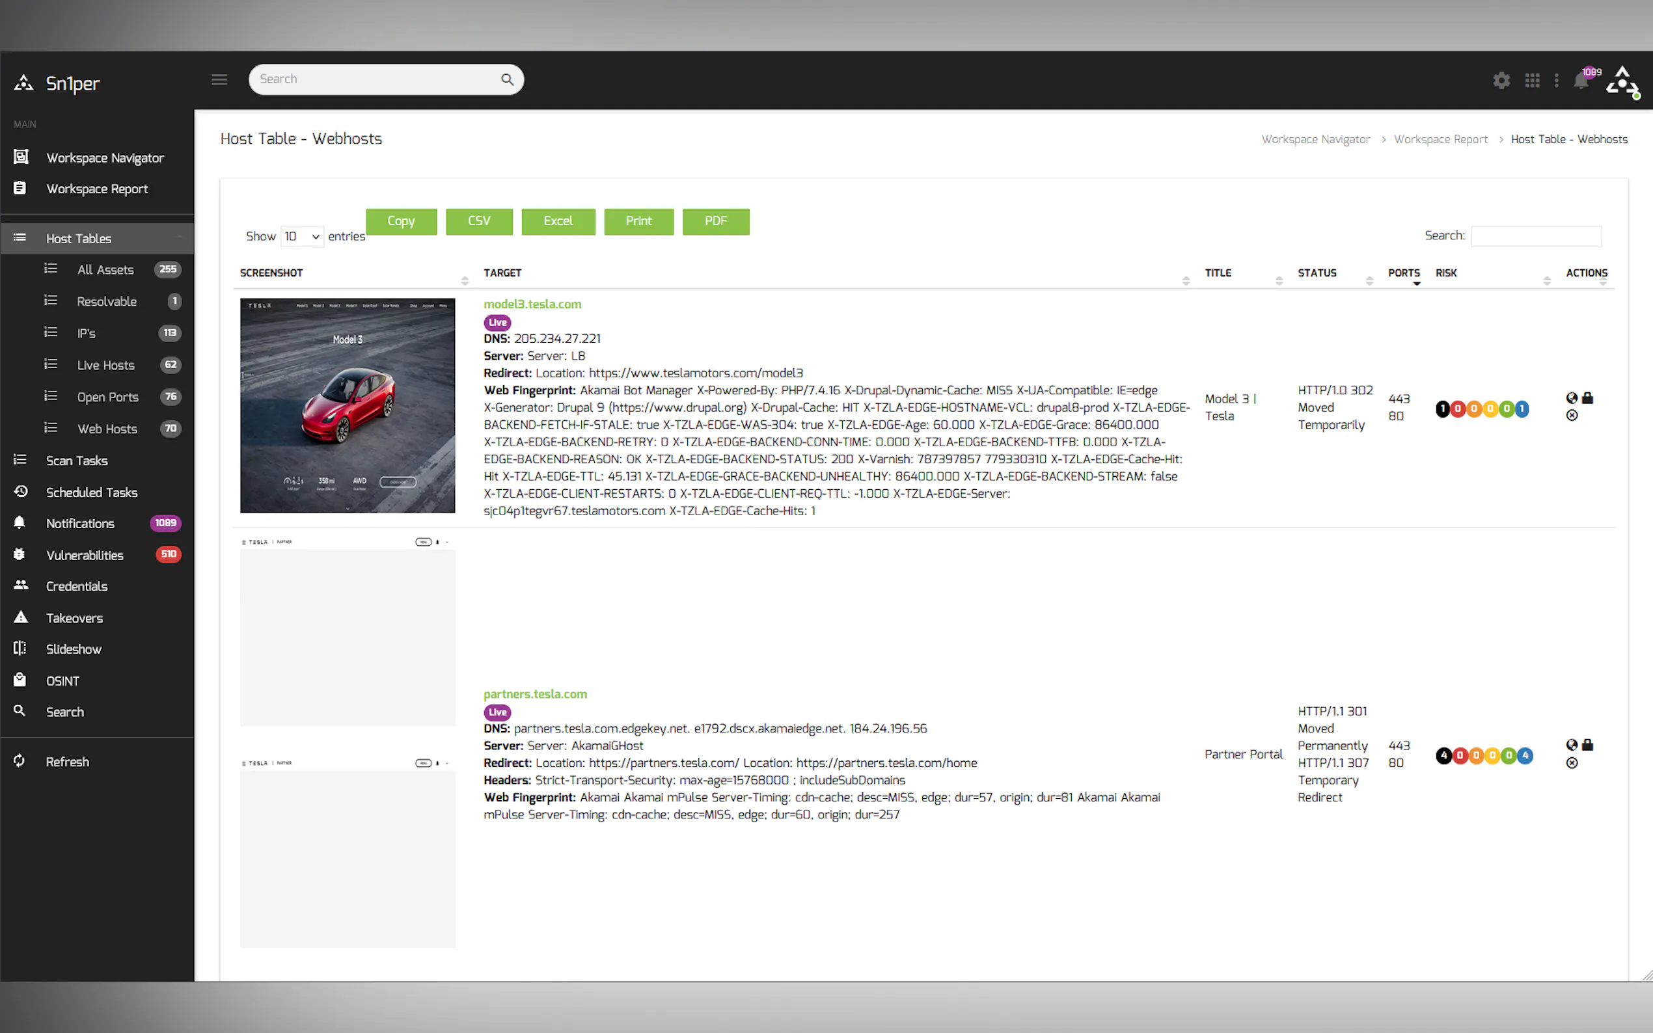Open the model3.tesla.com target link
Screen dimensions: 1653x1033
coord(532,304)
